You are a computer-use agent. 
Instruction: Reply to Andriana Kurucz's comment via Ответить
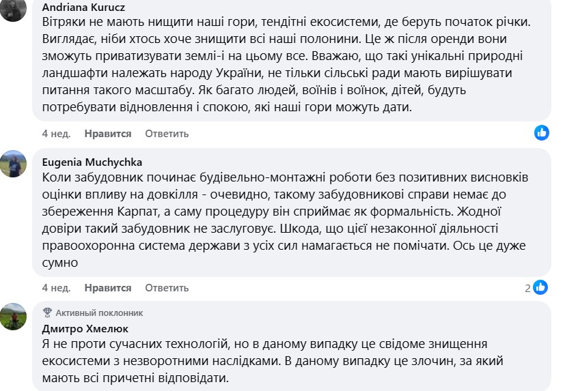[166, 133]
